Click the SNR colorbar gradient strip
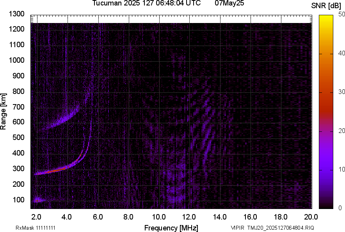Image resolution: width=345 pixels, height=232 pixels. [x=326, y=112]
